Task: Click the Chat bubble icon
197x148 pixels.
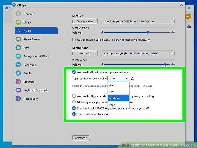Action: (18, 48)
